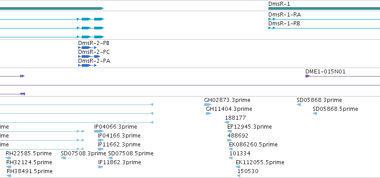This screenshot has height=178, width=380.
Task: Click the DME1-015N01 feature marker
Action: pyautogui.click(x=308, y=76)
